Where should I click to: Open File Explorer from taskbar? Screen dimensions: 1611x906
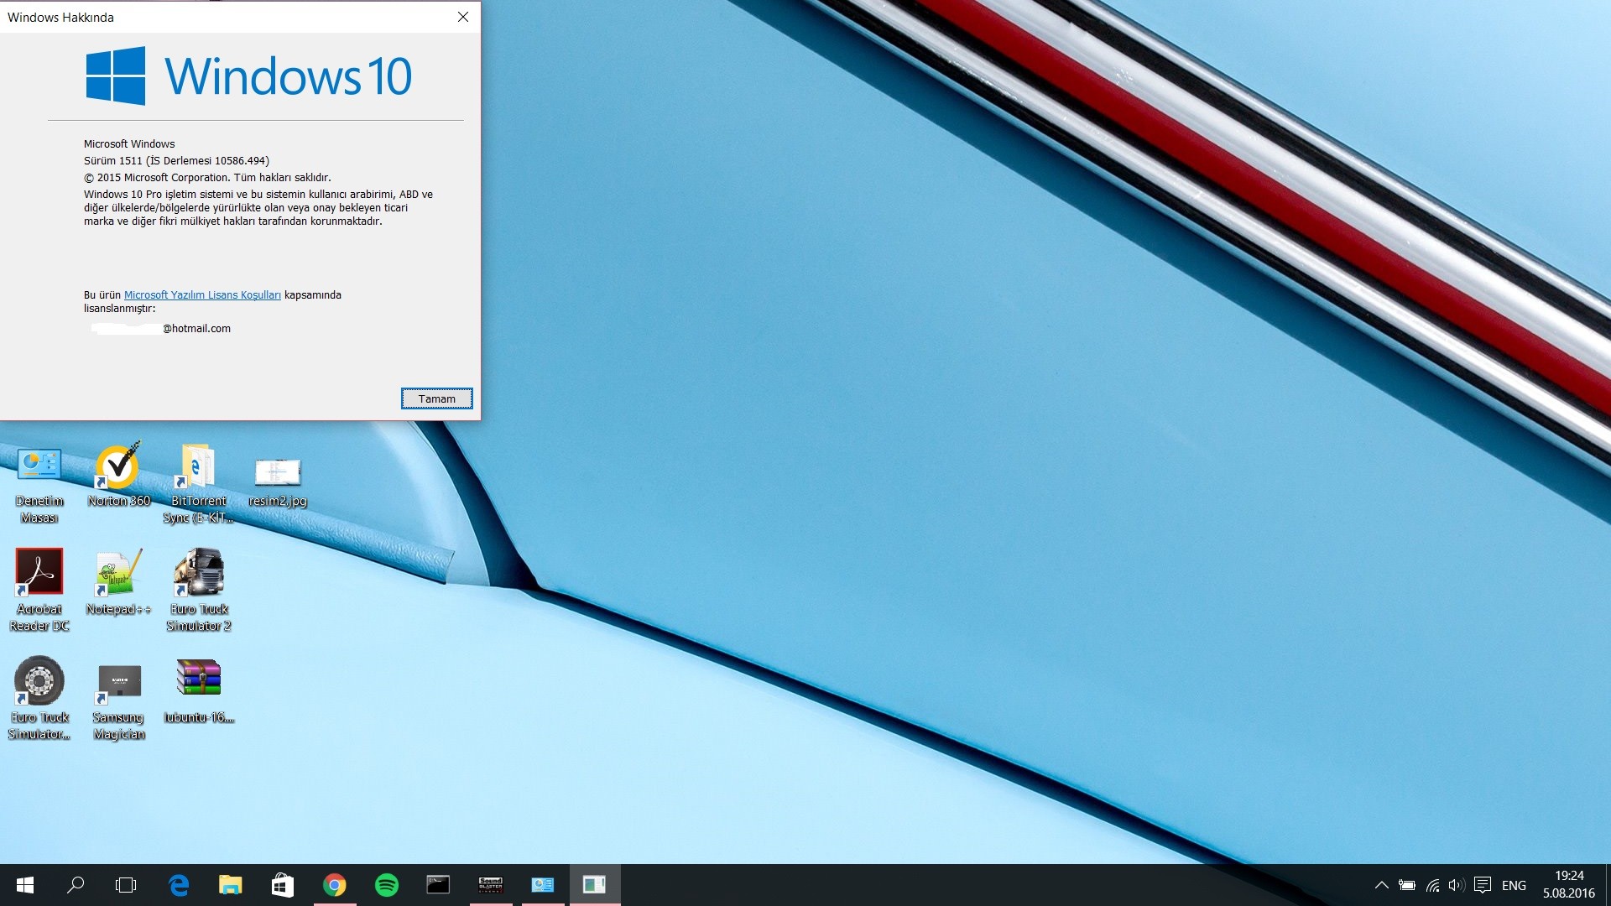pyautogui.click(x=230, y=885)
